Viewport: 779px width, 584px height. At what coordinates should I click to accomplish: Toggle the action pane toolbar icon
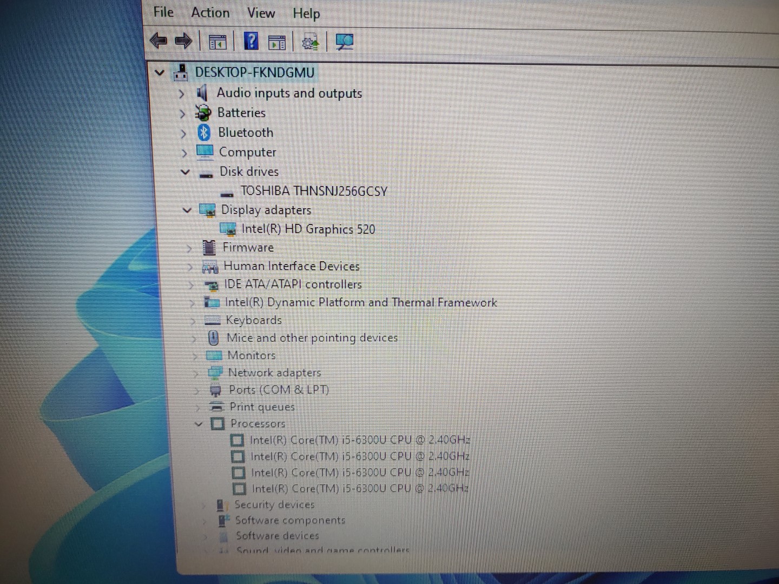coord(277,42)
